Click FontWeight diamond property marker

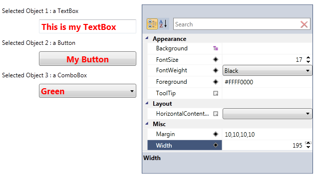coord(216,70)
